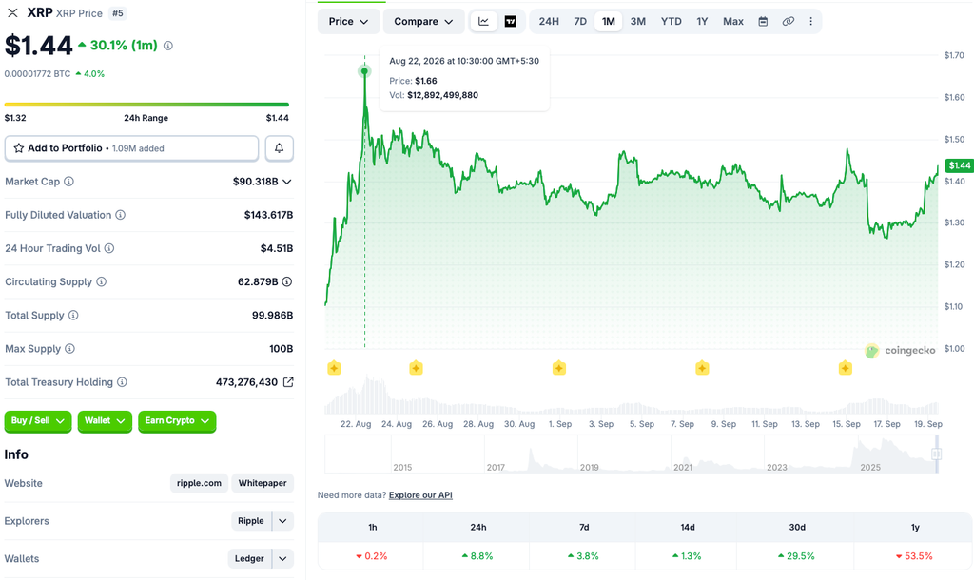Open the calendar date range icon

coord(763,21)
